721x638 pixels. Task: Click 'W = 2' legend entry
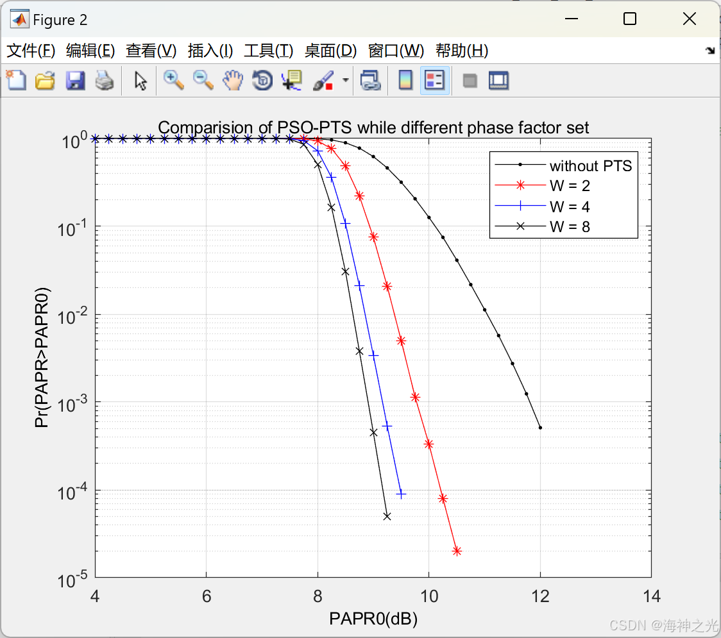click(x=570, y=186)
